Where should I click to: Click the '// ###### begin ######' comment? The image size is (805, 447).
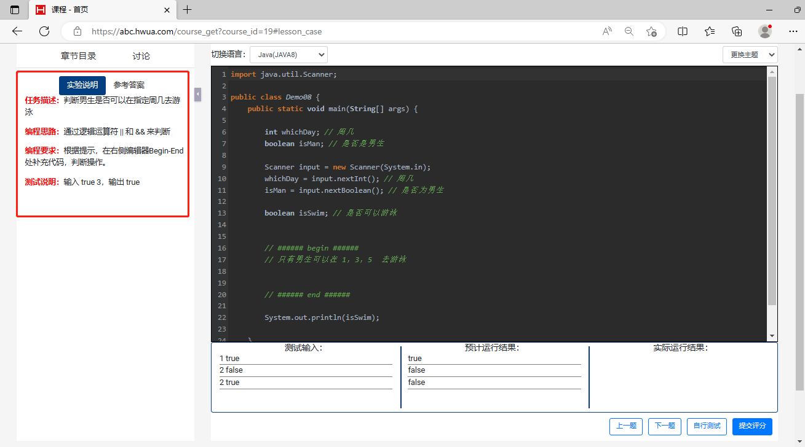pos(311,248)
